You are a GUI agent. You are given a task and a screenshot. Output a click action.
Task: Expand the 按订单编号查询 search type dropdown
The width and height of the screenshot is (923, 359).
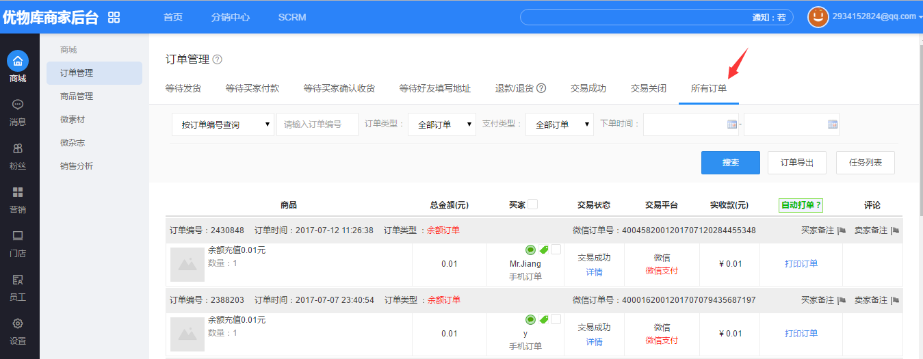click(222, 124)
